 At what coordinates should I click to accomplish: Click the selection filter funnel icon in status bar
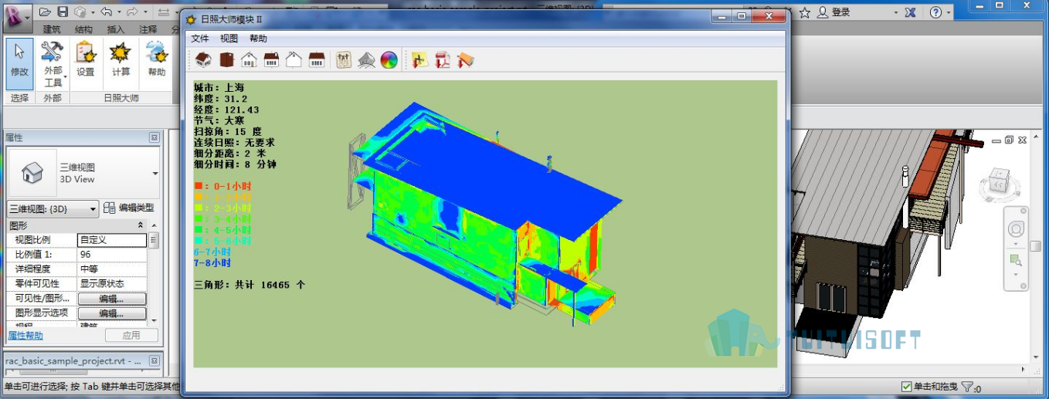pos(969,387)
